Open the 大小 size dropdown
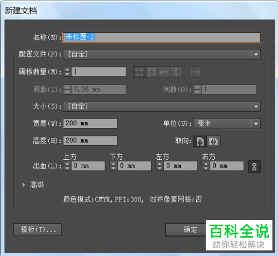Screen dimensions: 278x256 click(x=162, y=106)
